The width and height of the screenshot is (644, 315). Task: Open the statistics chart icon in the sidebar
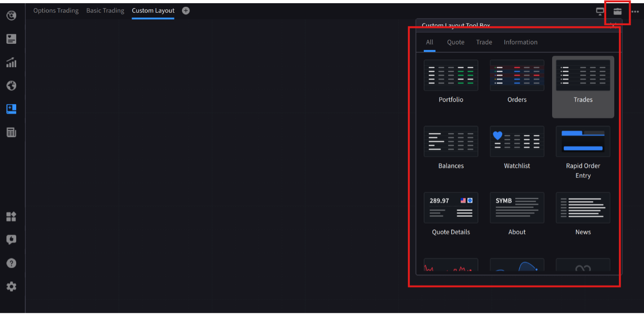11,62
